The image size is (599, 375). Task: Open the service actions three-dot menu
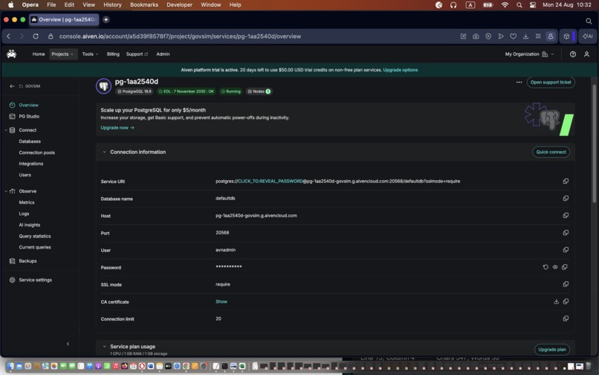point(519,83)
